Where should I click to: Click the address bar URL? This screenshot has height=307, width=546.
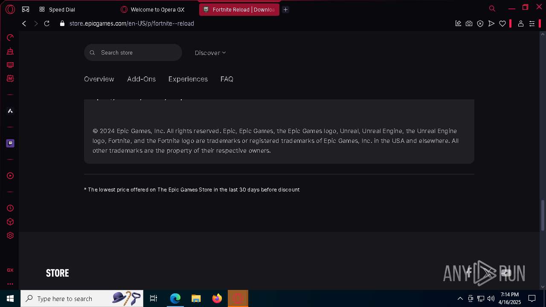pyautogui.click(x=132, y=23)
